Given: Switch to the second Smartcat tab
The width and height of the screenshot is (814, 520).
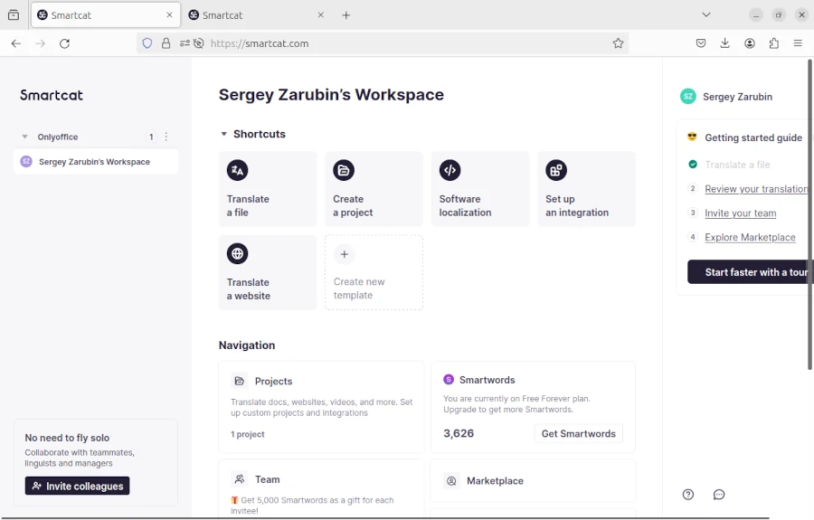Looking at the screenshot, I should pos(257,15).
